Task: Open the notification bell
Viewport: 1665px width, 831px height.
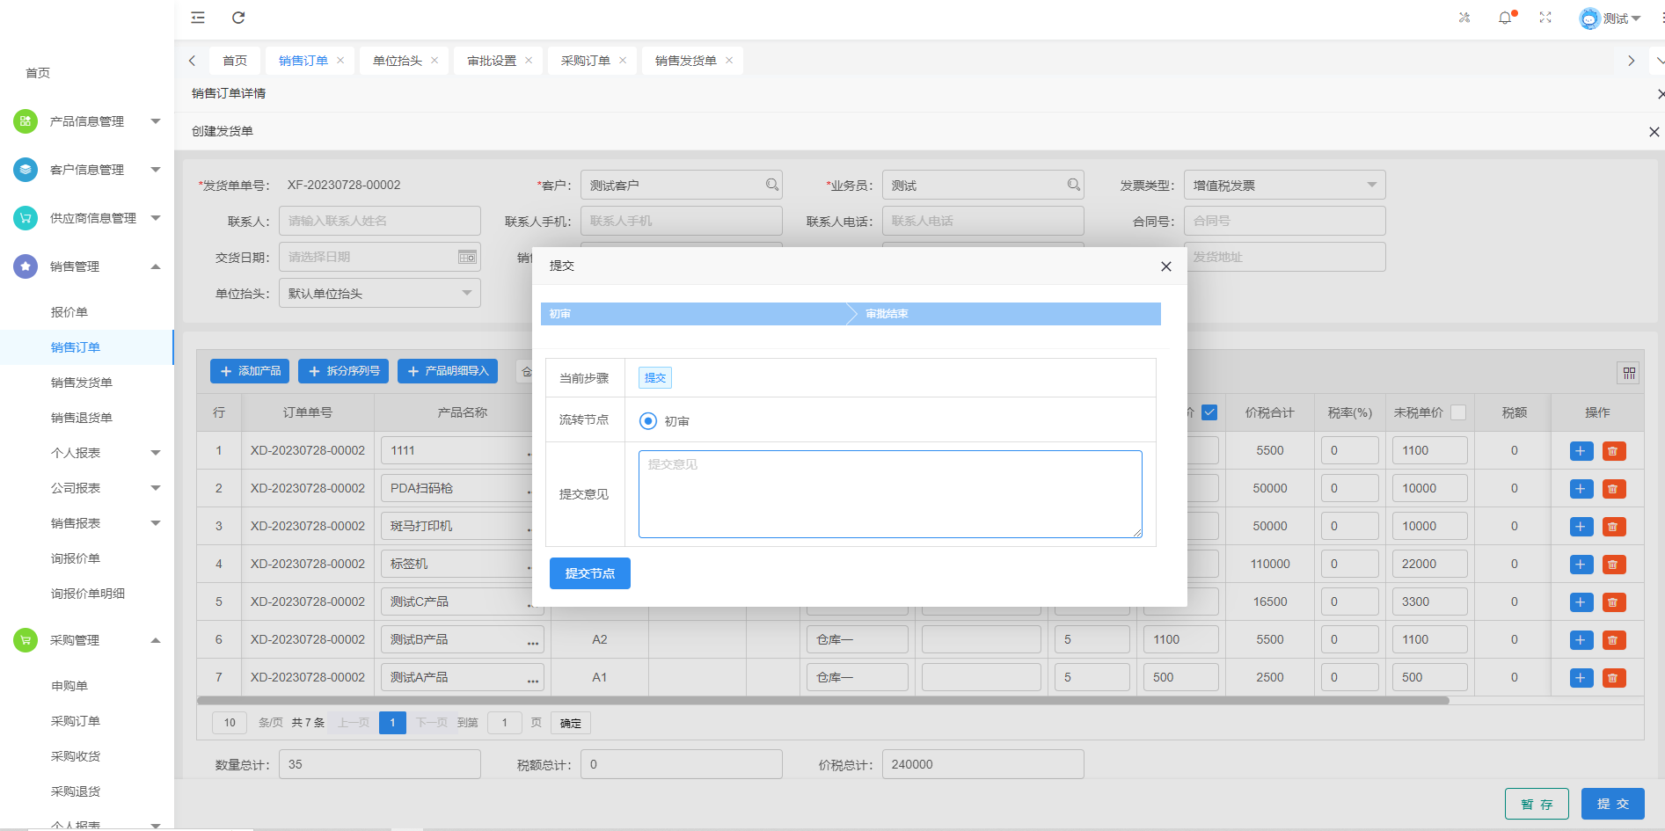Action: 1505,18
